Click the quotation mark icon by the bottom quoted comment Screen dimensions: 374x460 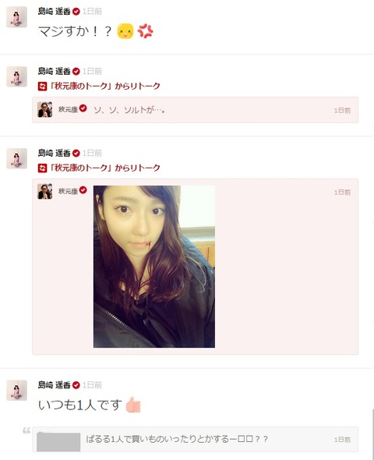tap(26, 430)
